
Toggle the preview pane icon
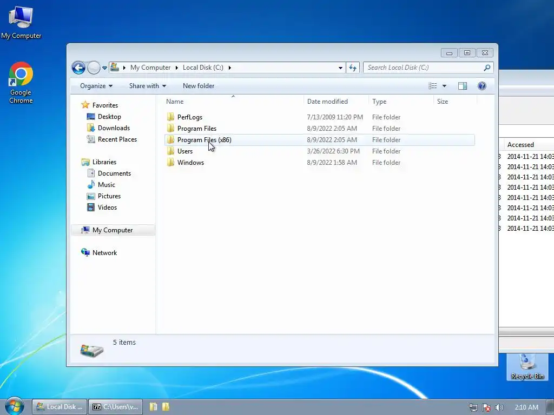tap(463, 86)
